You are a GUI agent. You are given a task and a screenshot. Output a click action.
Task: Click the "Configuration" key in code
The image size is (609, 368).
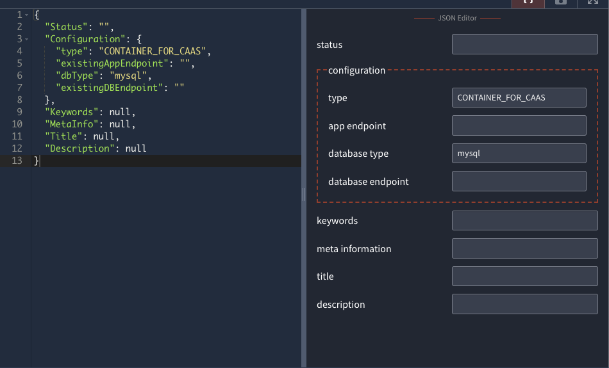(85, 39)
